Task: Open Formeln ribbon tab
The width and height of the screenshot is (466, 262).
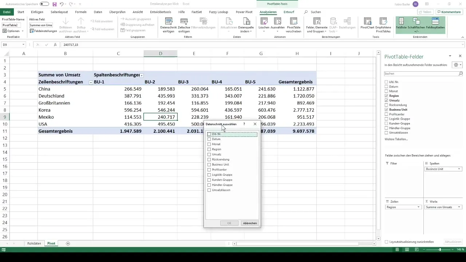Action: [81, 12]
